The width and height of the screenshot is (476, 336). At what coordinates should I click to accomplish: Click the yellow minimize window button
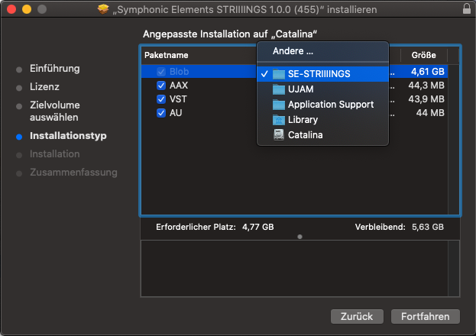coord(27,9)
